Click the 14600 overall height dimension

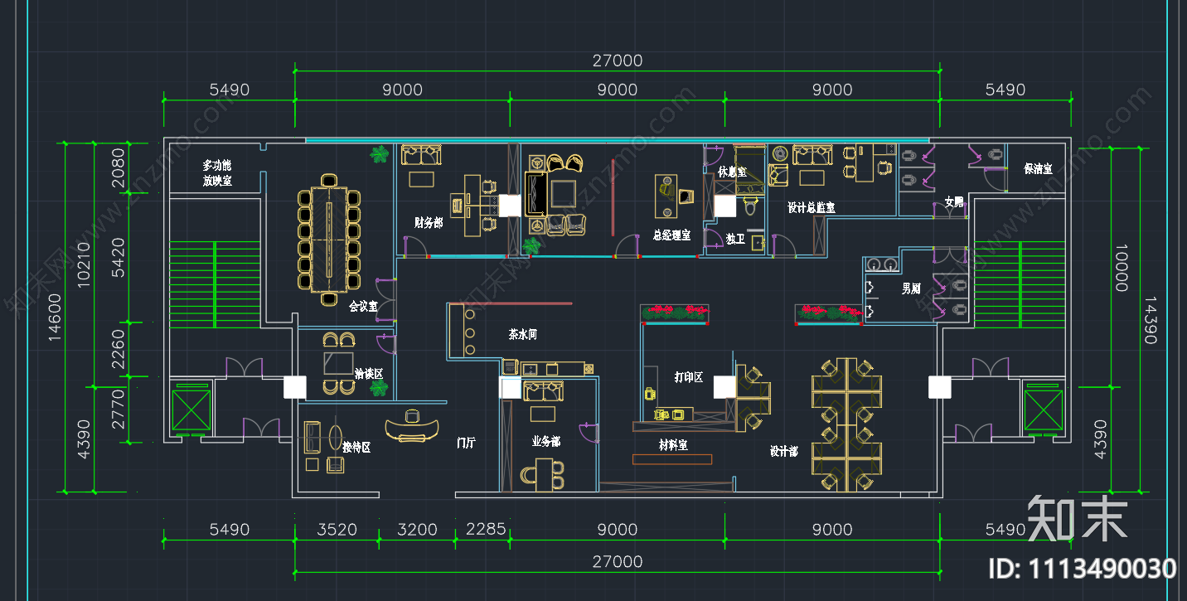pyautogui.click(x=55, y=317)
